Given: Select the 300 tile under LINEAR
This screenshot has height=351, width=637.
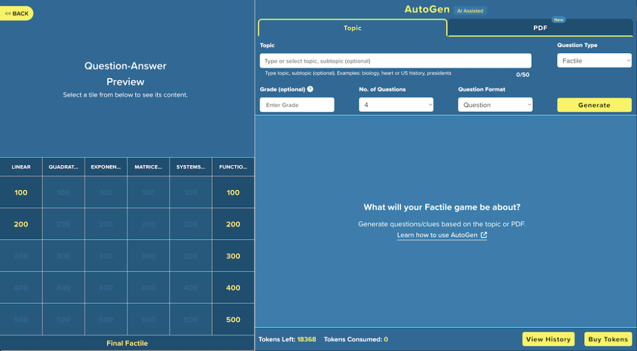Looking at the screenshot, I should click(x=21, y=256).
